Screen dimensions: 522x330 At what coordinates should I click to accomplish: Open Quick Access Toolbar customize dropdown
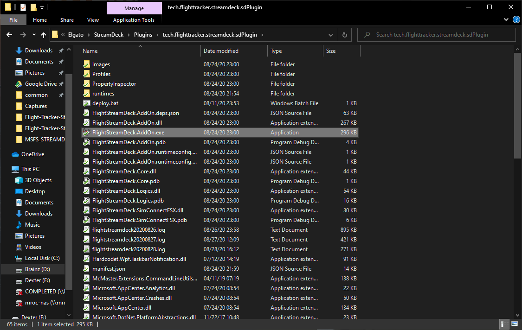(x=42, y=8)
